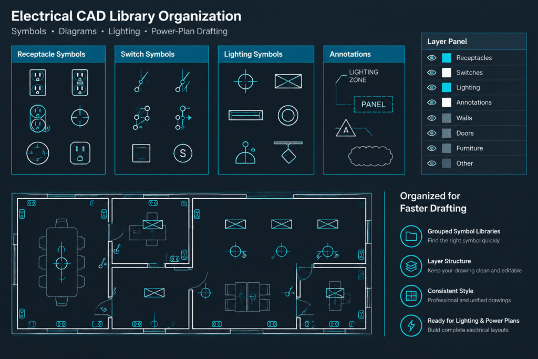Click the Switch Symbols panel header
This screenshot has height=359, width=538.
coord(162,54)
